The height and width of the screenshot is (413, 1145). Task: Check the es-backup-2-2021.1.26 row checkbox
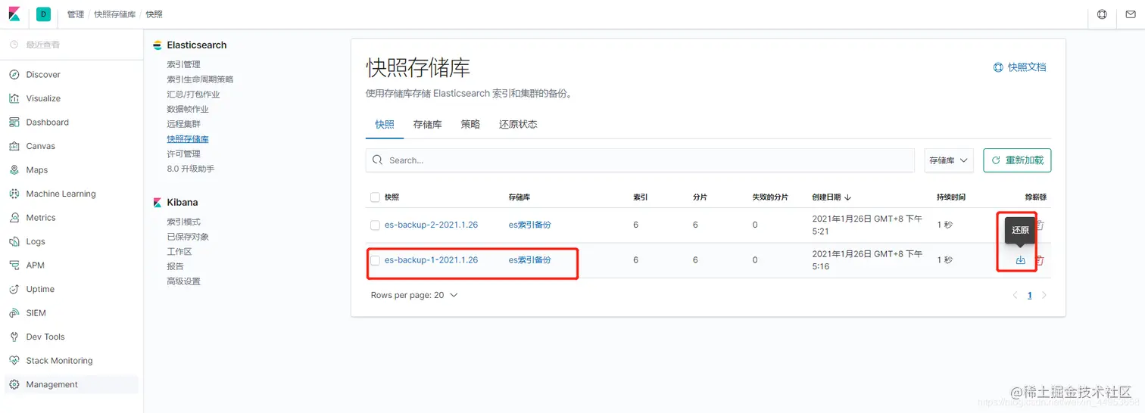click(375, 225)
